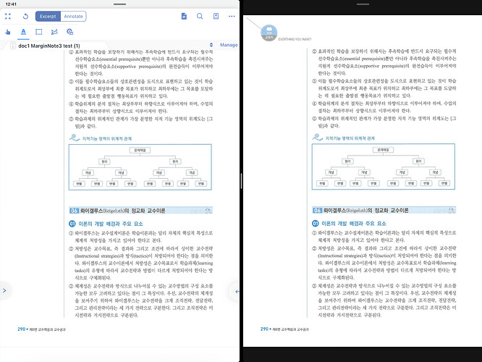Click the undo arrow icon
Image resolution: width=482 pixels, height=362 pixels.
[x=25, y=17]
